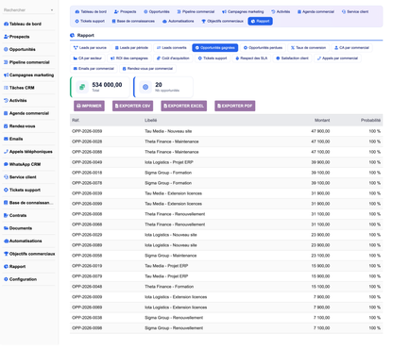Viewport: 393px width, 350px height.
Task: Click the Montant column header
Action: [x=322, y=121]
